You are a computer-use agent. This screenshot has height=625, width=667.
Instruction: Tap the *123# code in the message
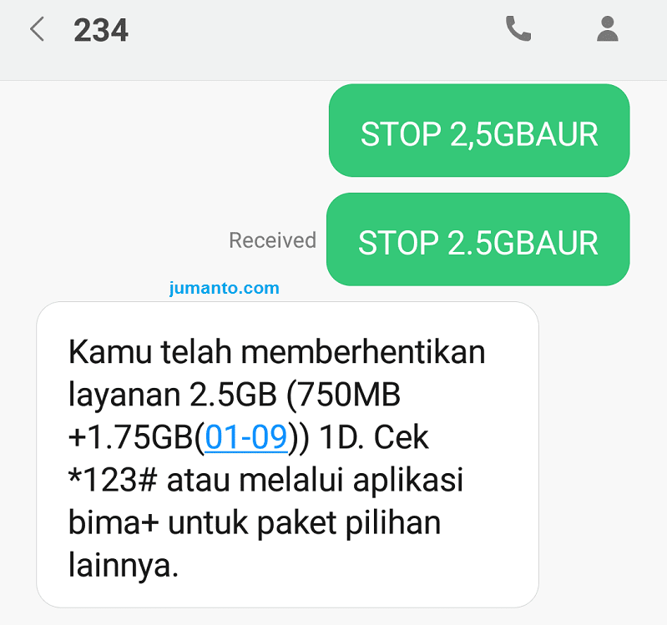(113, 480)
